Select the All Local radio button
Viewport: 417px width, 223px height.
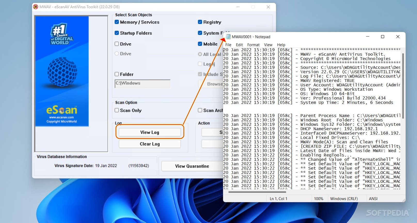point(200,54)
